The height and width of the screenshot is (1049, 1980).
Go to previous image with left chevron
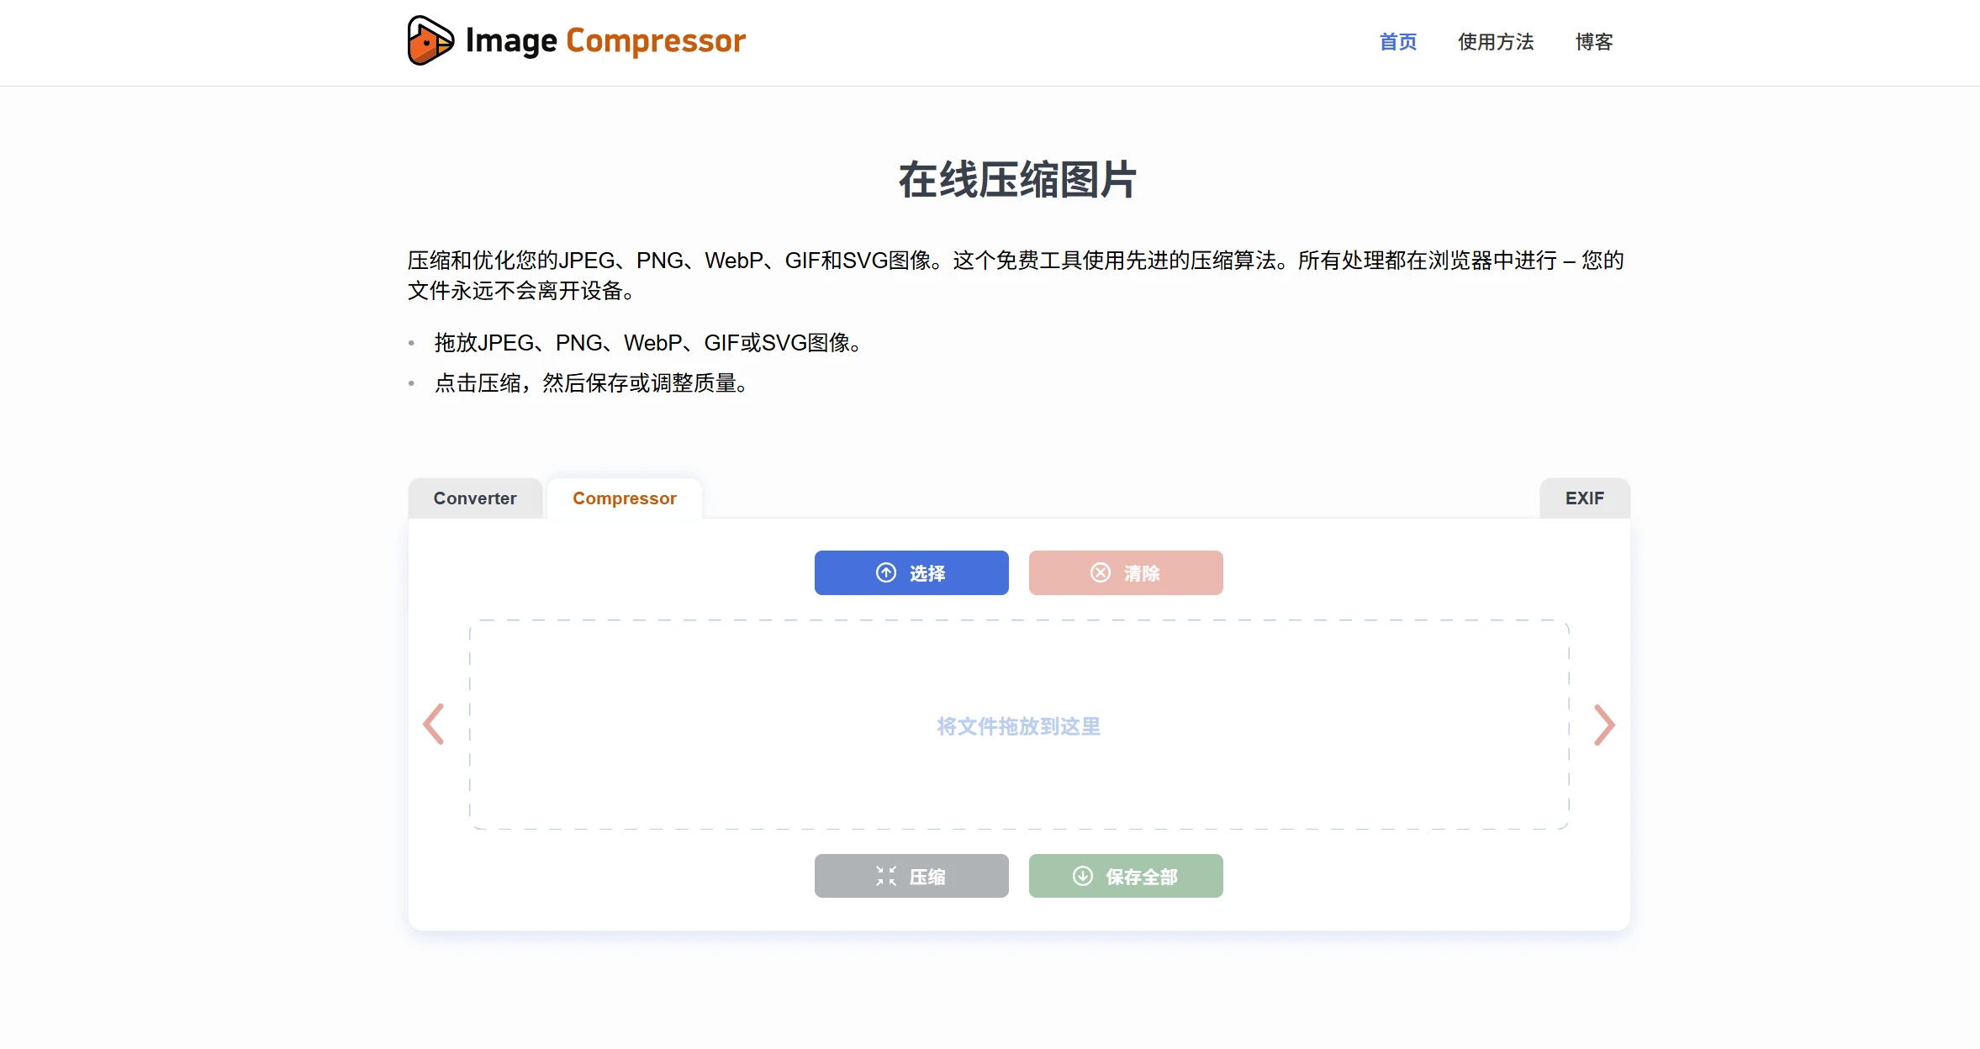click(434, 725)
